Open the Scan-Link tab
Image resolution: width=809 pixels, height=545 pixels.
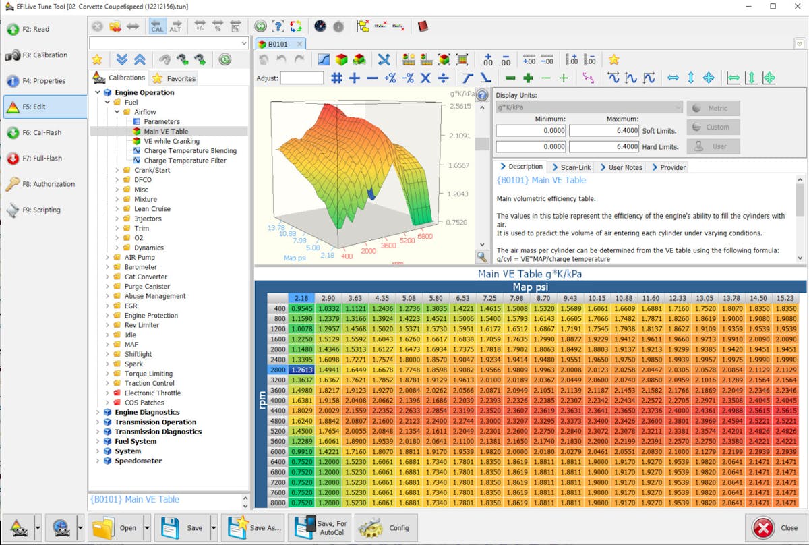pyautogui.click(x=571, y=167)
